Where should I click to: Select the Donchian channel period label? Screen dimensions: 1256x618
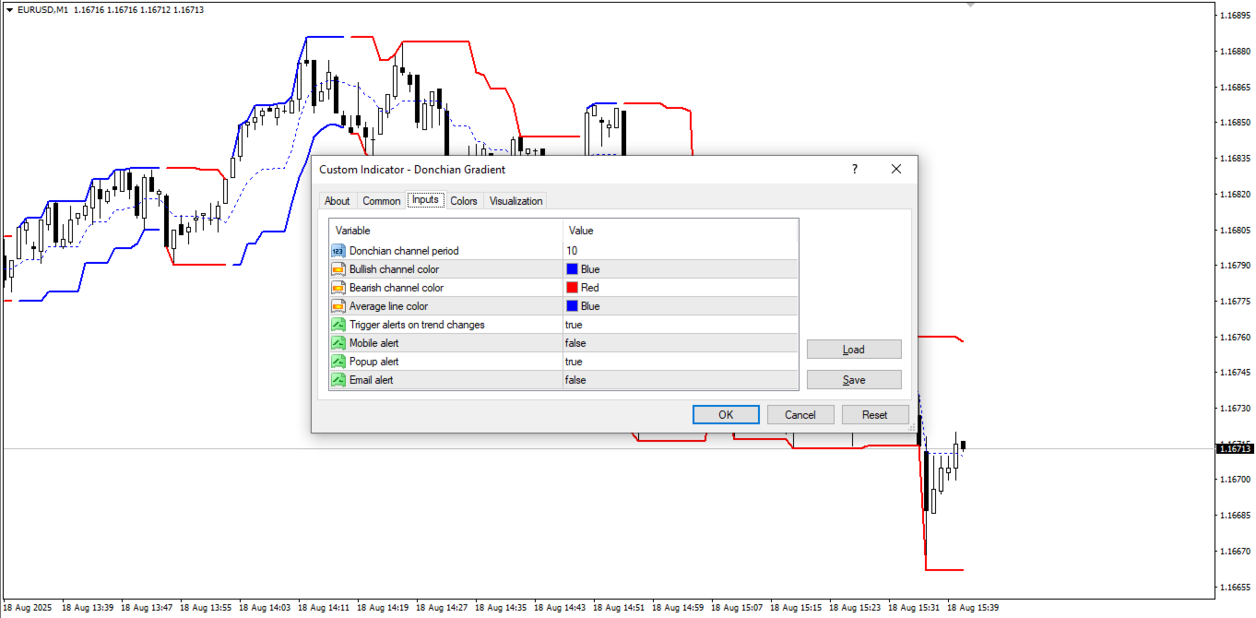tap(404, 251)
